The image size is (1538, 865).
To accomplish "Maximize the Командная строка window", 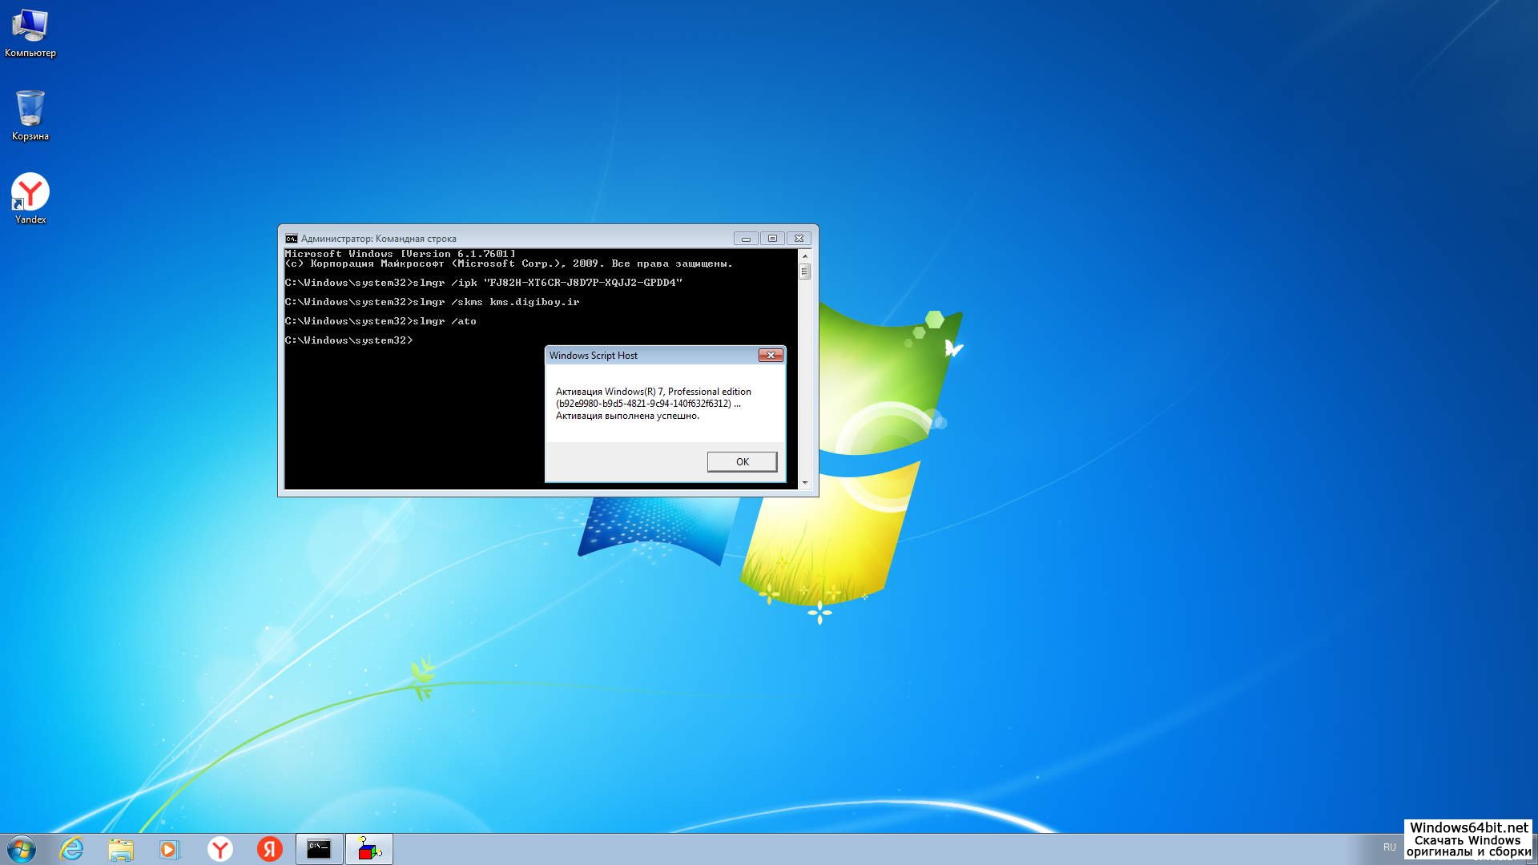I will click(772, 239).
